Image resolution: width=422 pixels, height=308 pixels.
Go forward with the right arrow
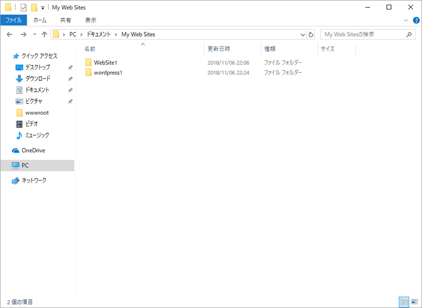pos(24,34)
